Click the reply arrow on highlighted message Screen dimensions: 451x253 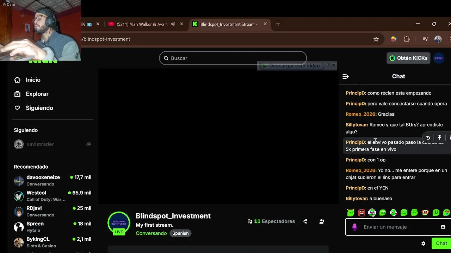pyautogui.click(x=428, y=138)
